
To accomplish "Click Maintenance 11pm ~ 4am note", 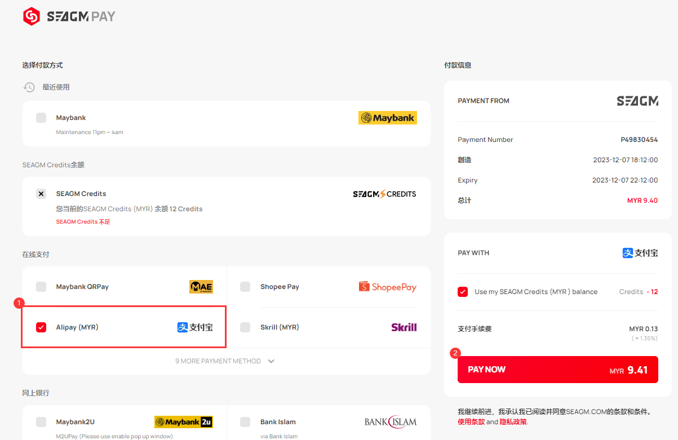I will point(90,132).
